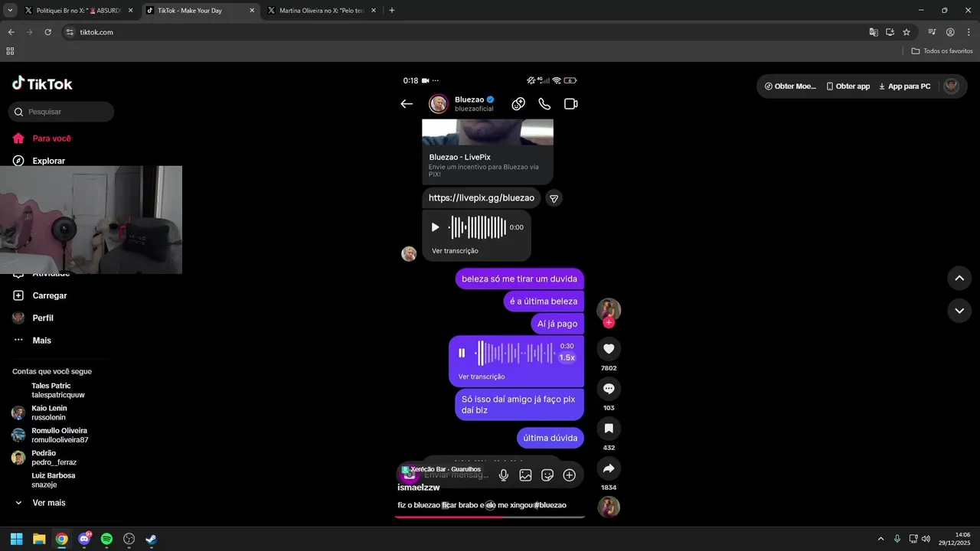The width and height of the screenshot is (980, 551).
Task: Seek using the video progress bar
Action: click(x=490, y=517)
